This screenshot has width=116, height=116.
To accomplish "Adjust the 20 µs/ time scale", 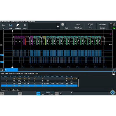I will (90, 25).
